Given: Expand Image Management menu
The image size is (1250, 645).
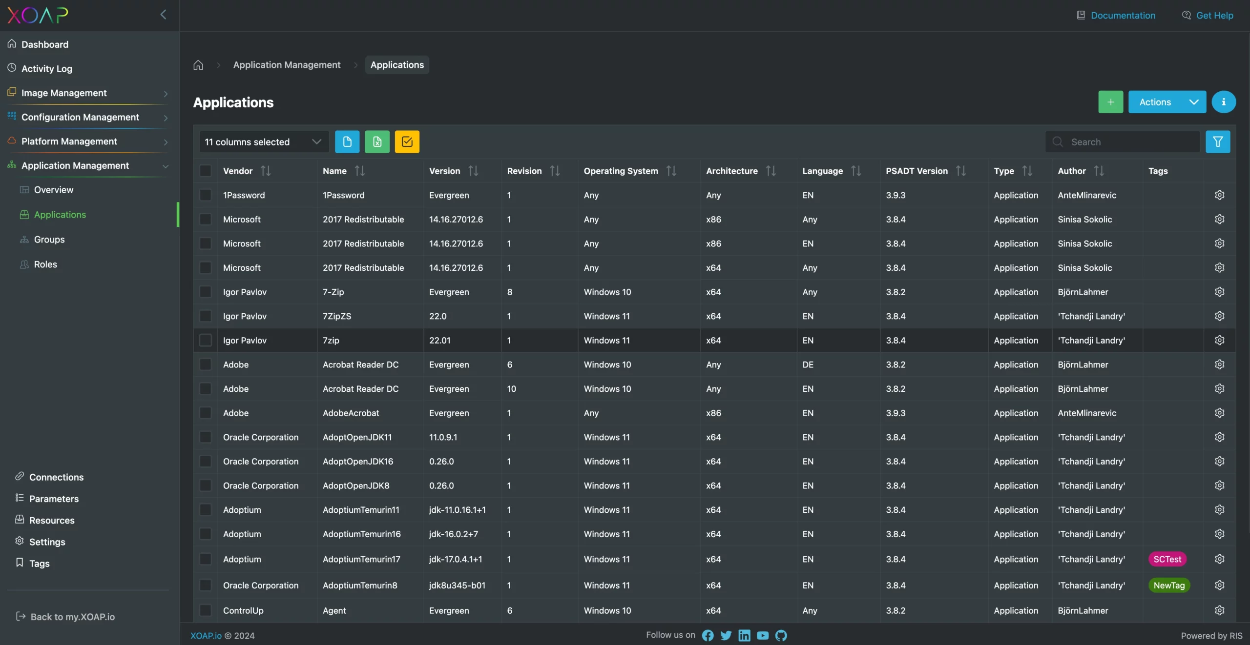Looking at the screenshot, I should 88,93.
